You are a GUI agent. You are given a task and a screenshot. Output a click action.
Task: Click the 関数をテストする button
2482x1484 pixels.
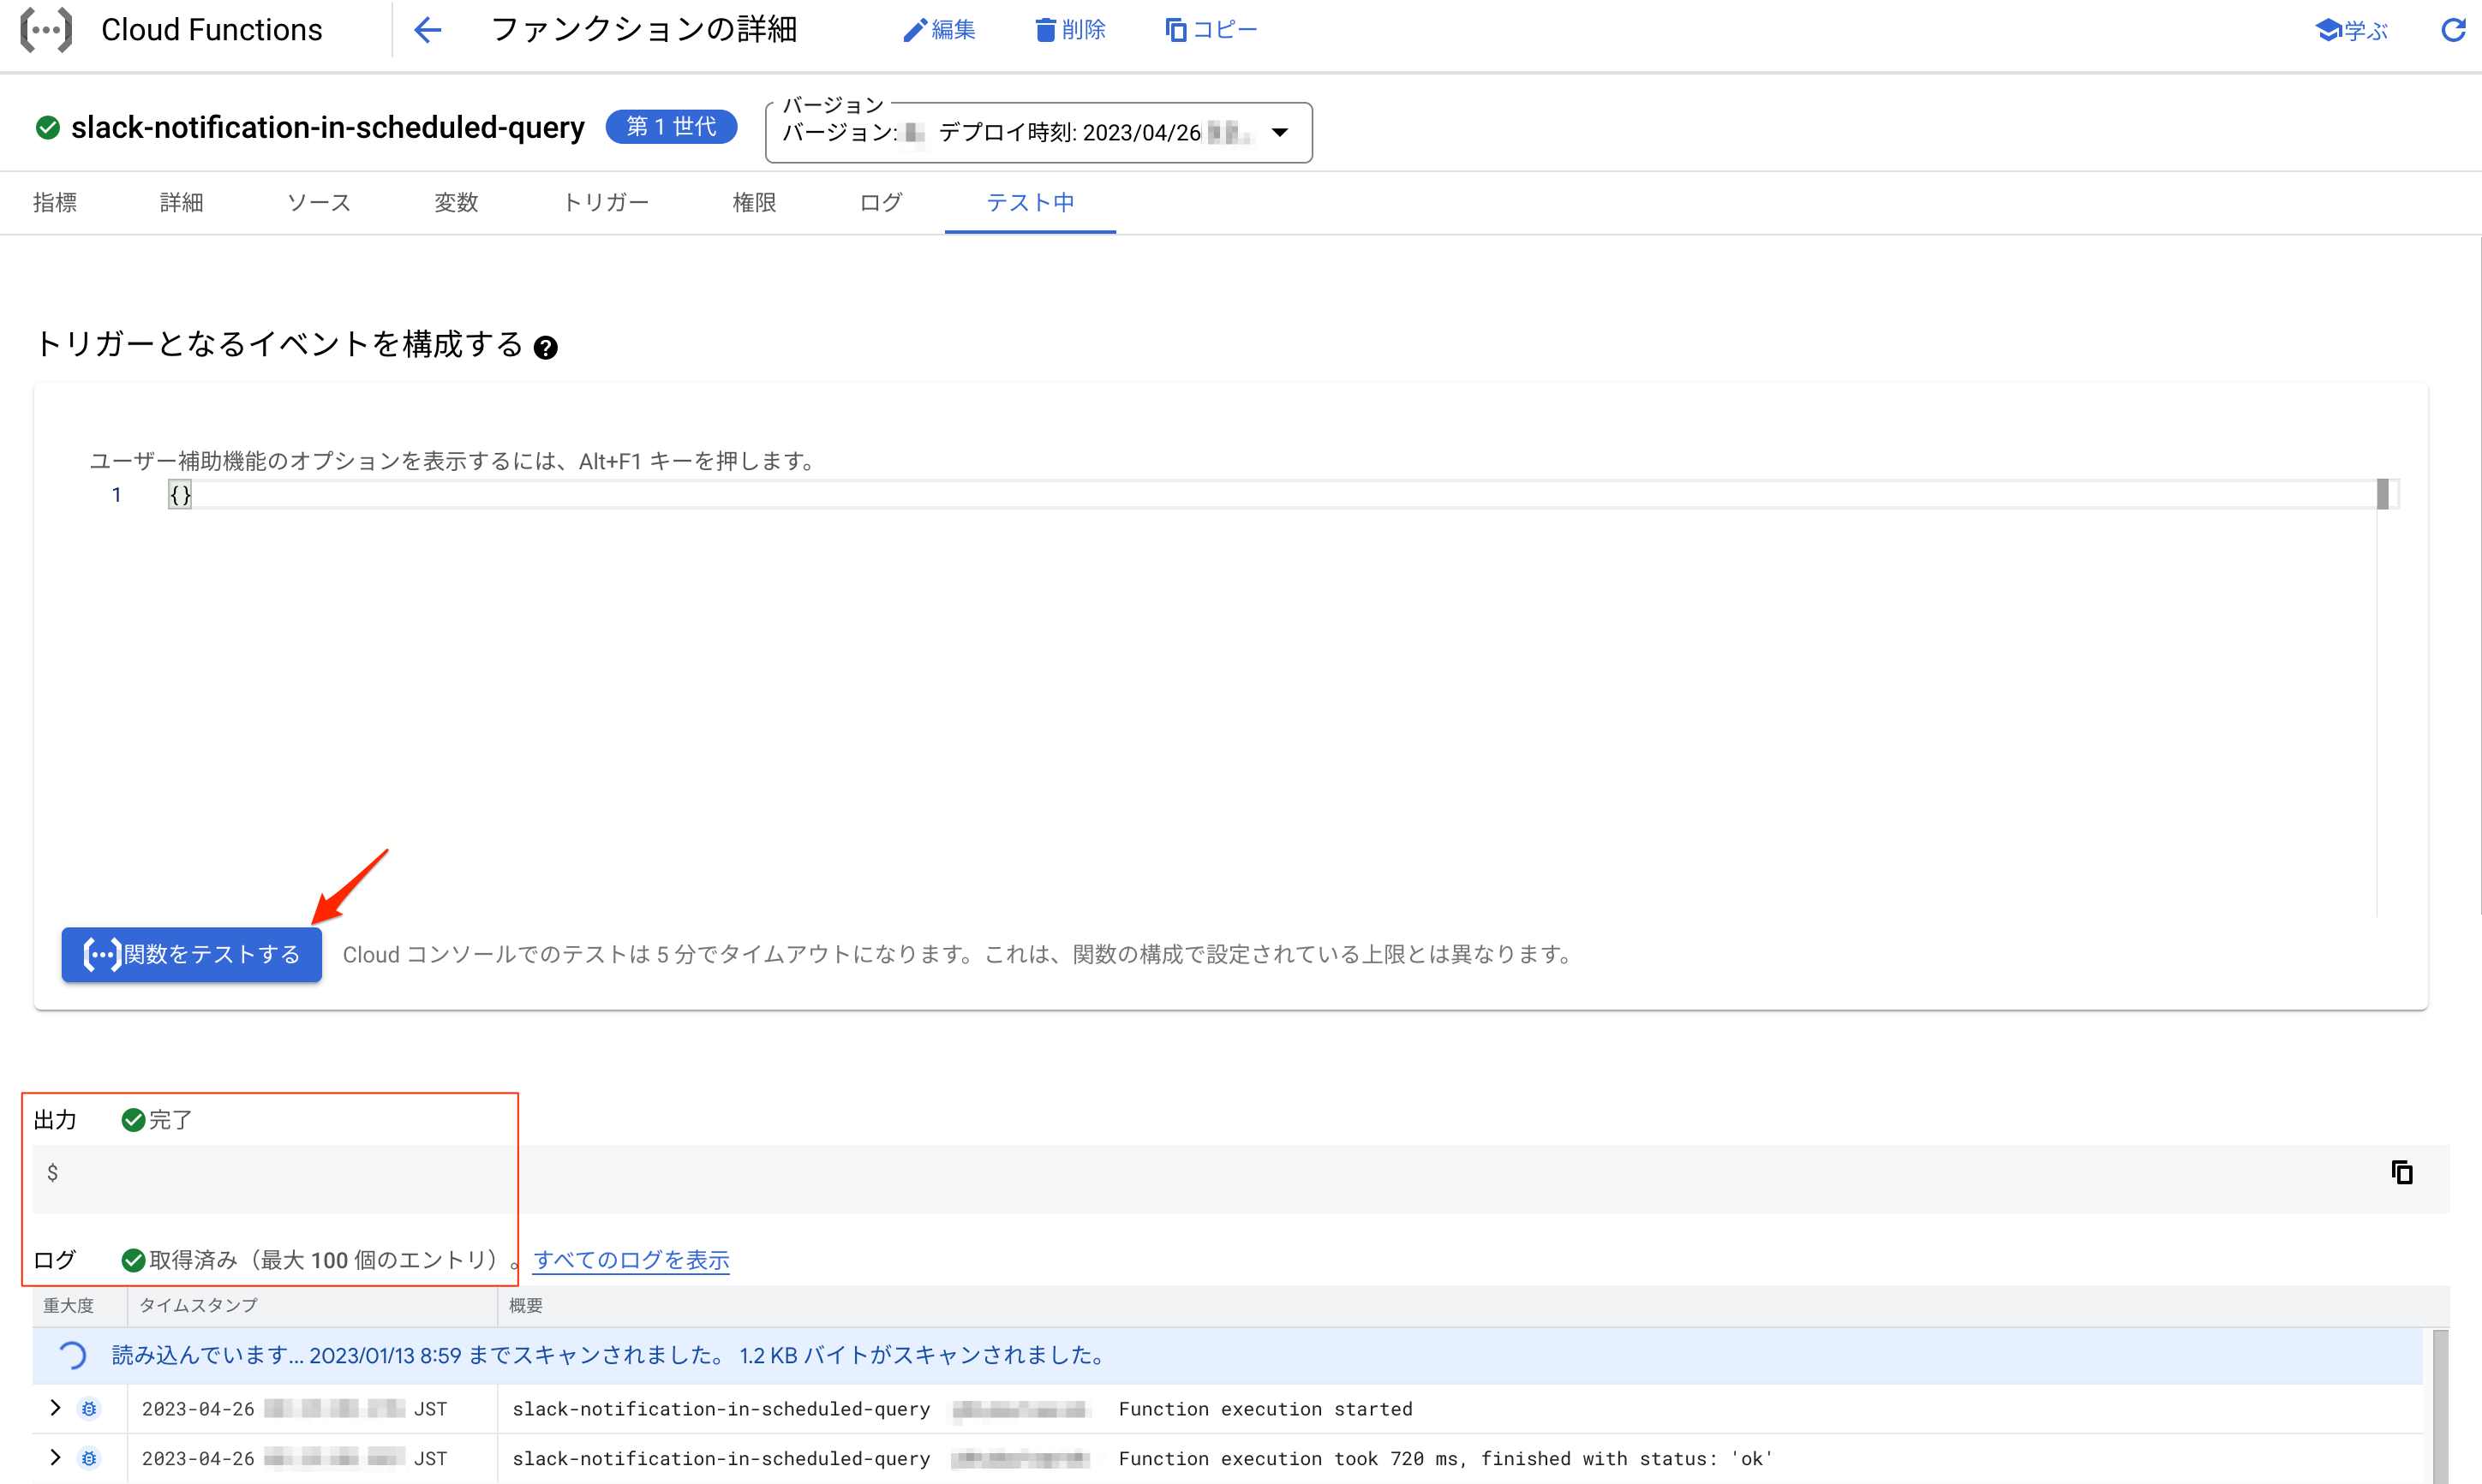(x=191, y=954)
